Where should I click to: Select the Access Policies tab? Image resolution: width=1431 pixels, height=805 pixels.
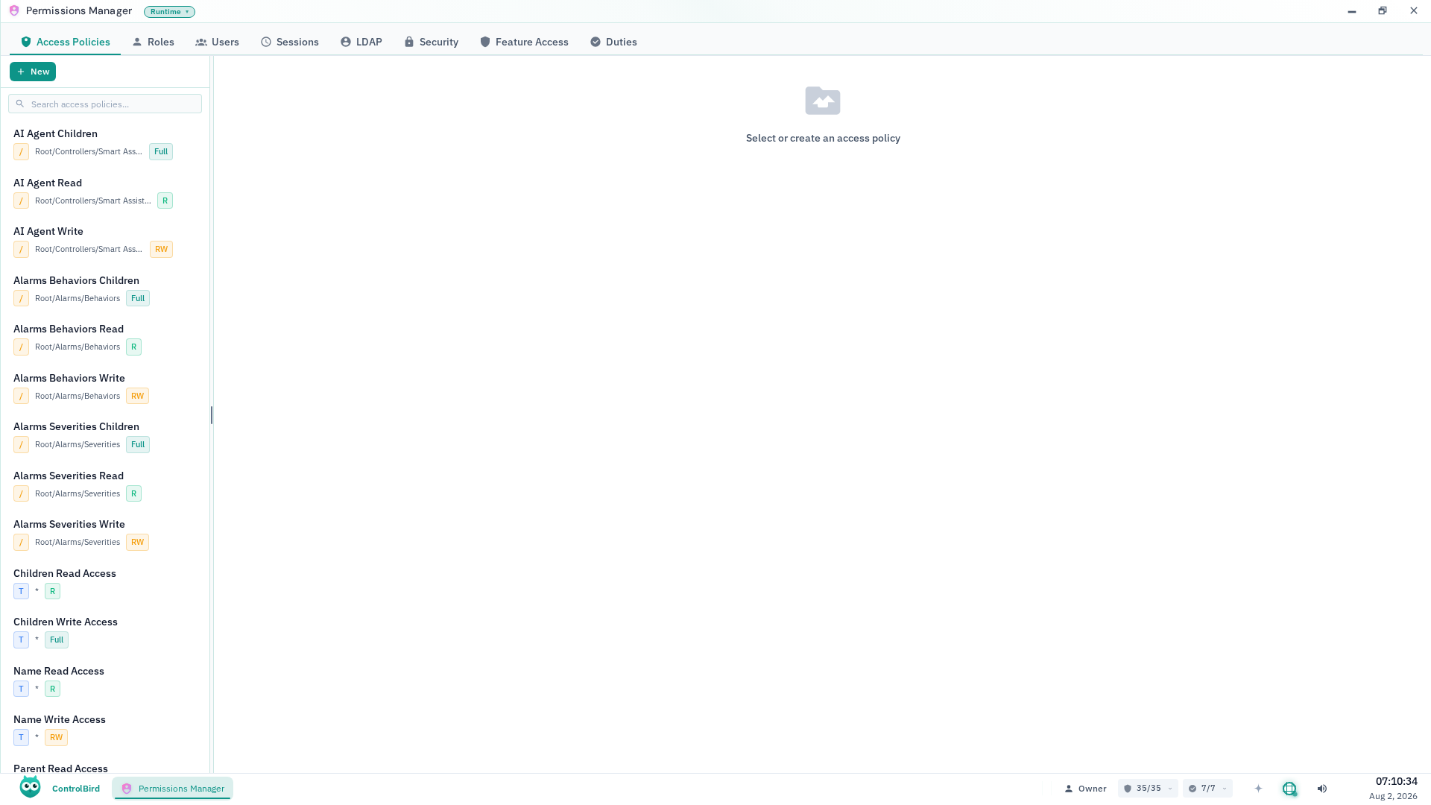click(x=66, y=42)
